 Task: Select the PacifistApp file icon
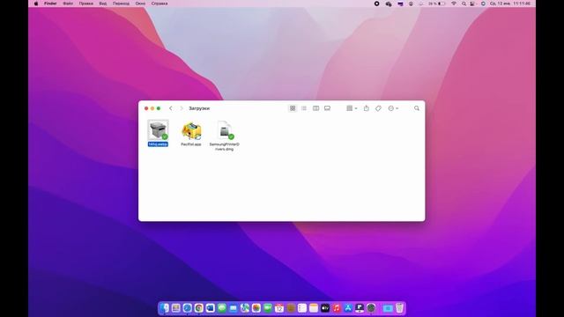pos(191,131)
